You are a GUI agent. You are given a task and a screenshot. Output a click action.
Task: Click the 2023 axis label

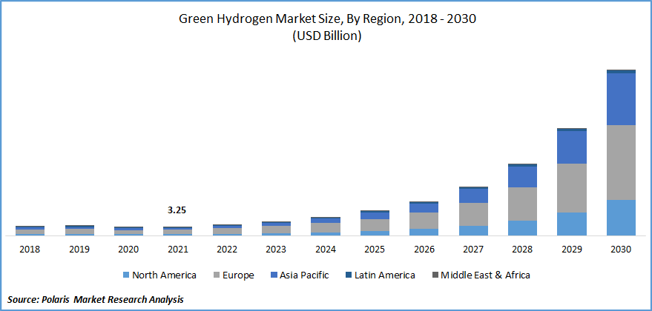click(277, 250)
